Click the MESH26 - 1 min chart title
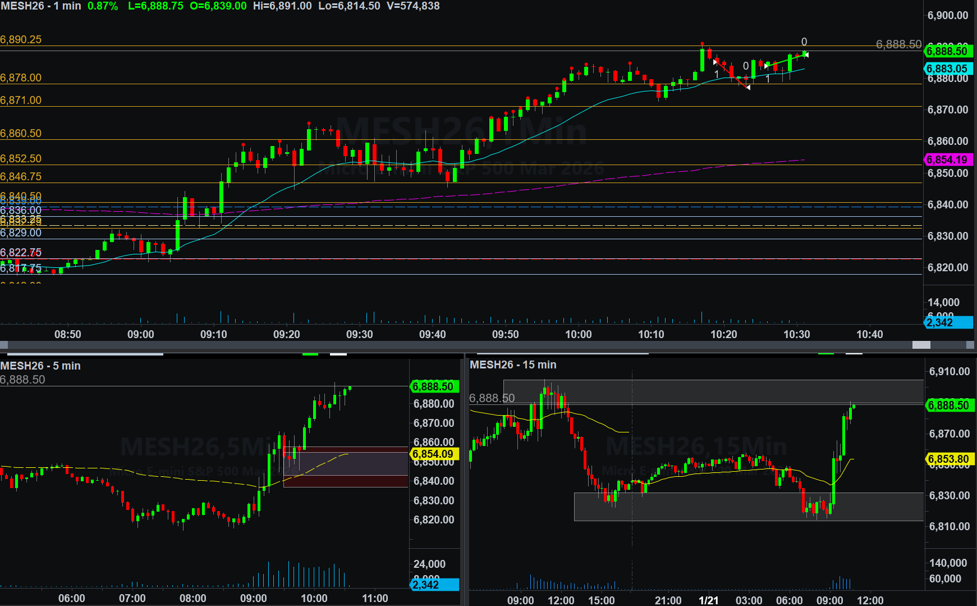Image resolution: width=977 pixels, height=606 pixels. coord(41,6)
